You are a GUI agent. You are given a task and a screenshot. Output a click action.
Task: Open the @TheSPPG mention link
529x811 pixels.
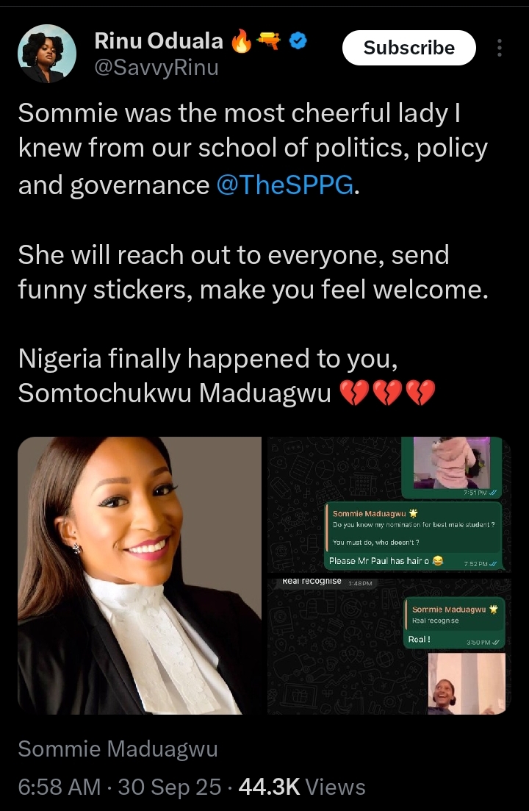285,185
